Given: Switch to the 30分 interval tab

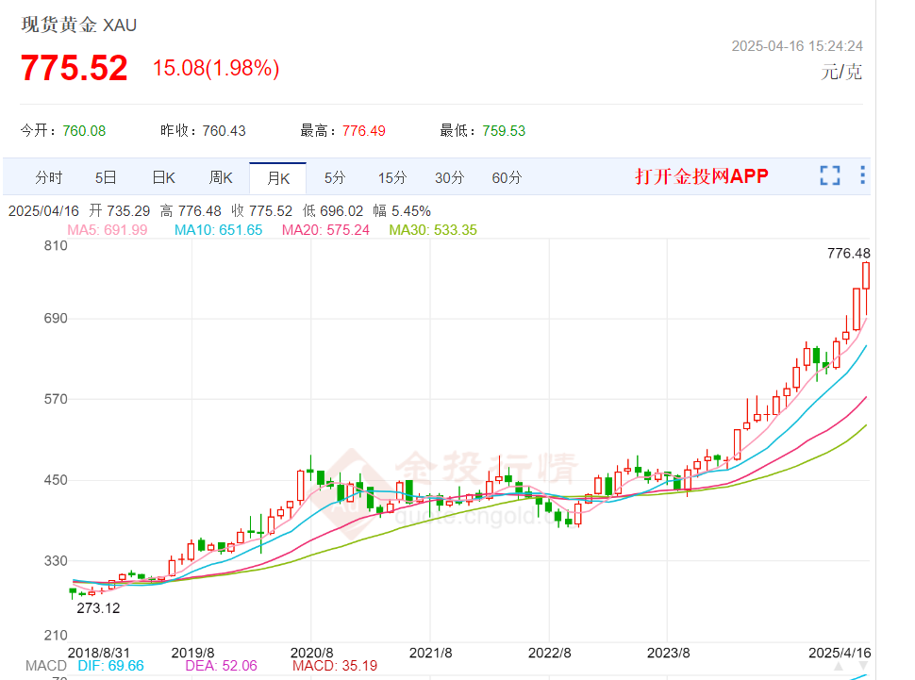Looking at the screenshot, I should point(449,177).
